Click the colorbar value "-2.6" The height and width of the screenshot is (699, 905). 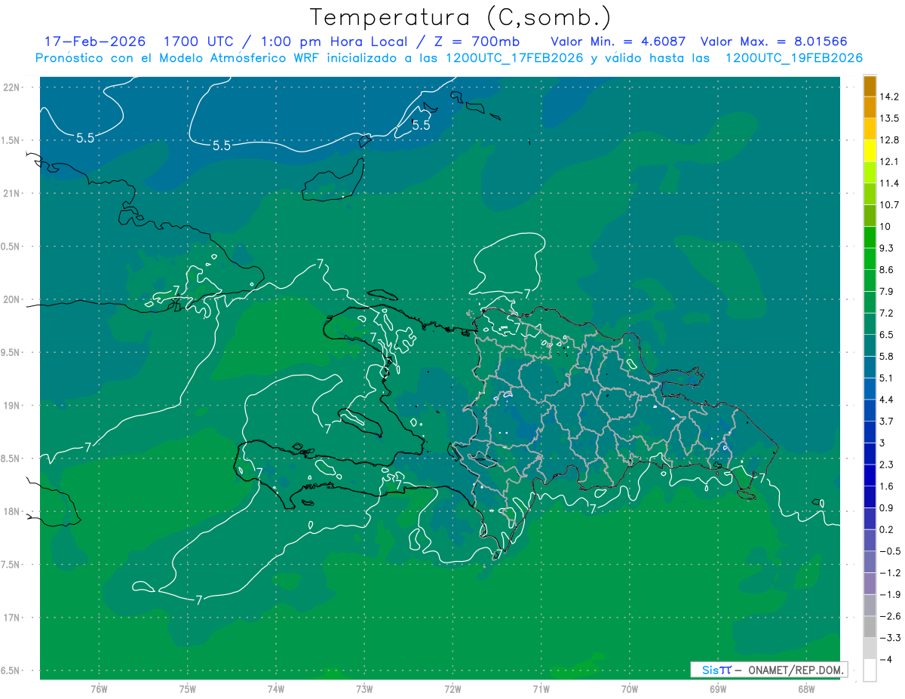(x=889, y=615)
